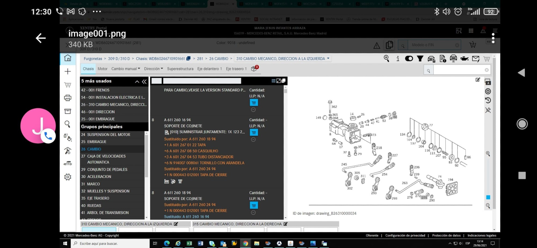The height and width of the screenshot is (248, 537).
Task: Select the Chasis tab
Action: [88, 69]
